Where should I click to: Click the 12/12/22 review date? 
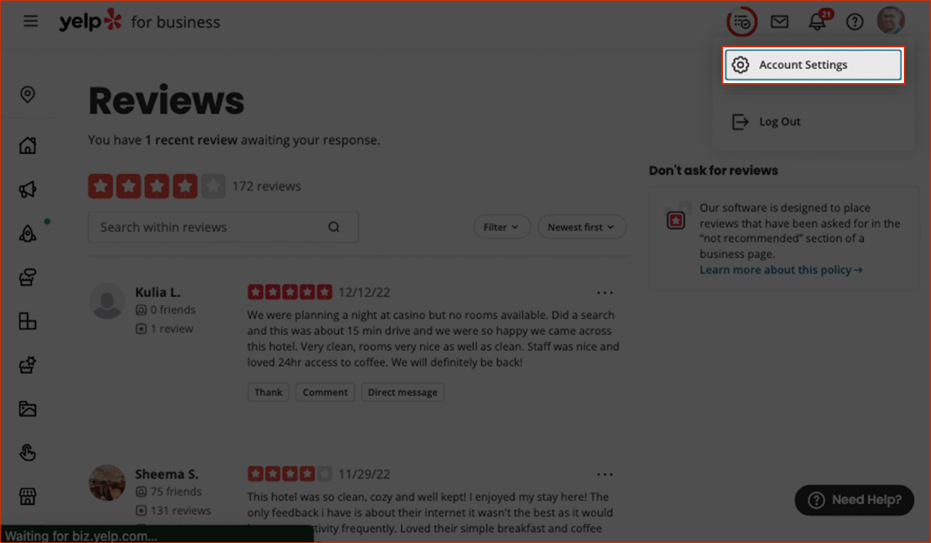coord(365,292)
